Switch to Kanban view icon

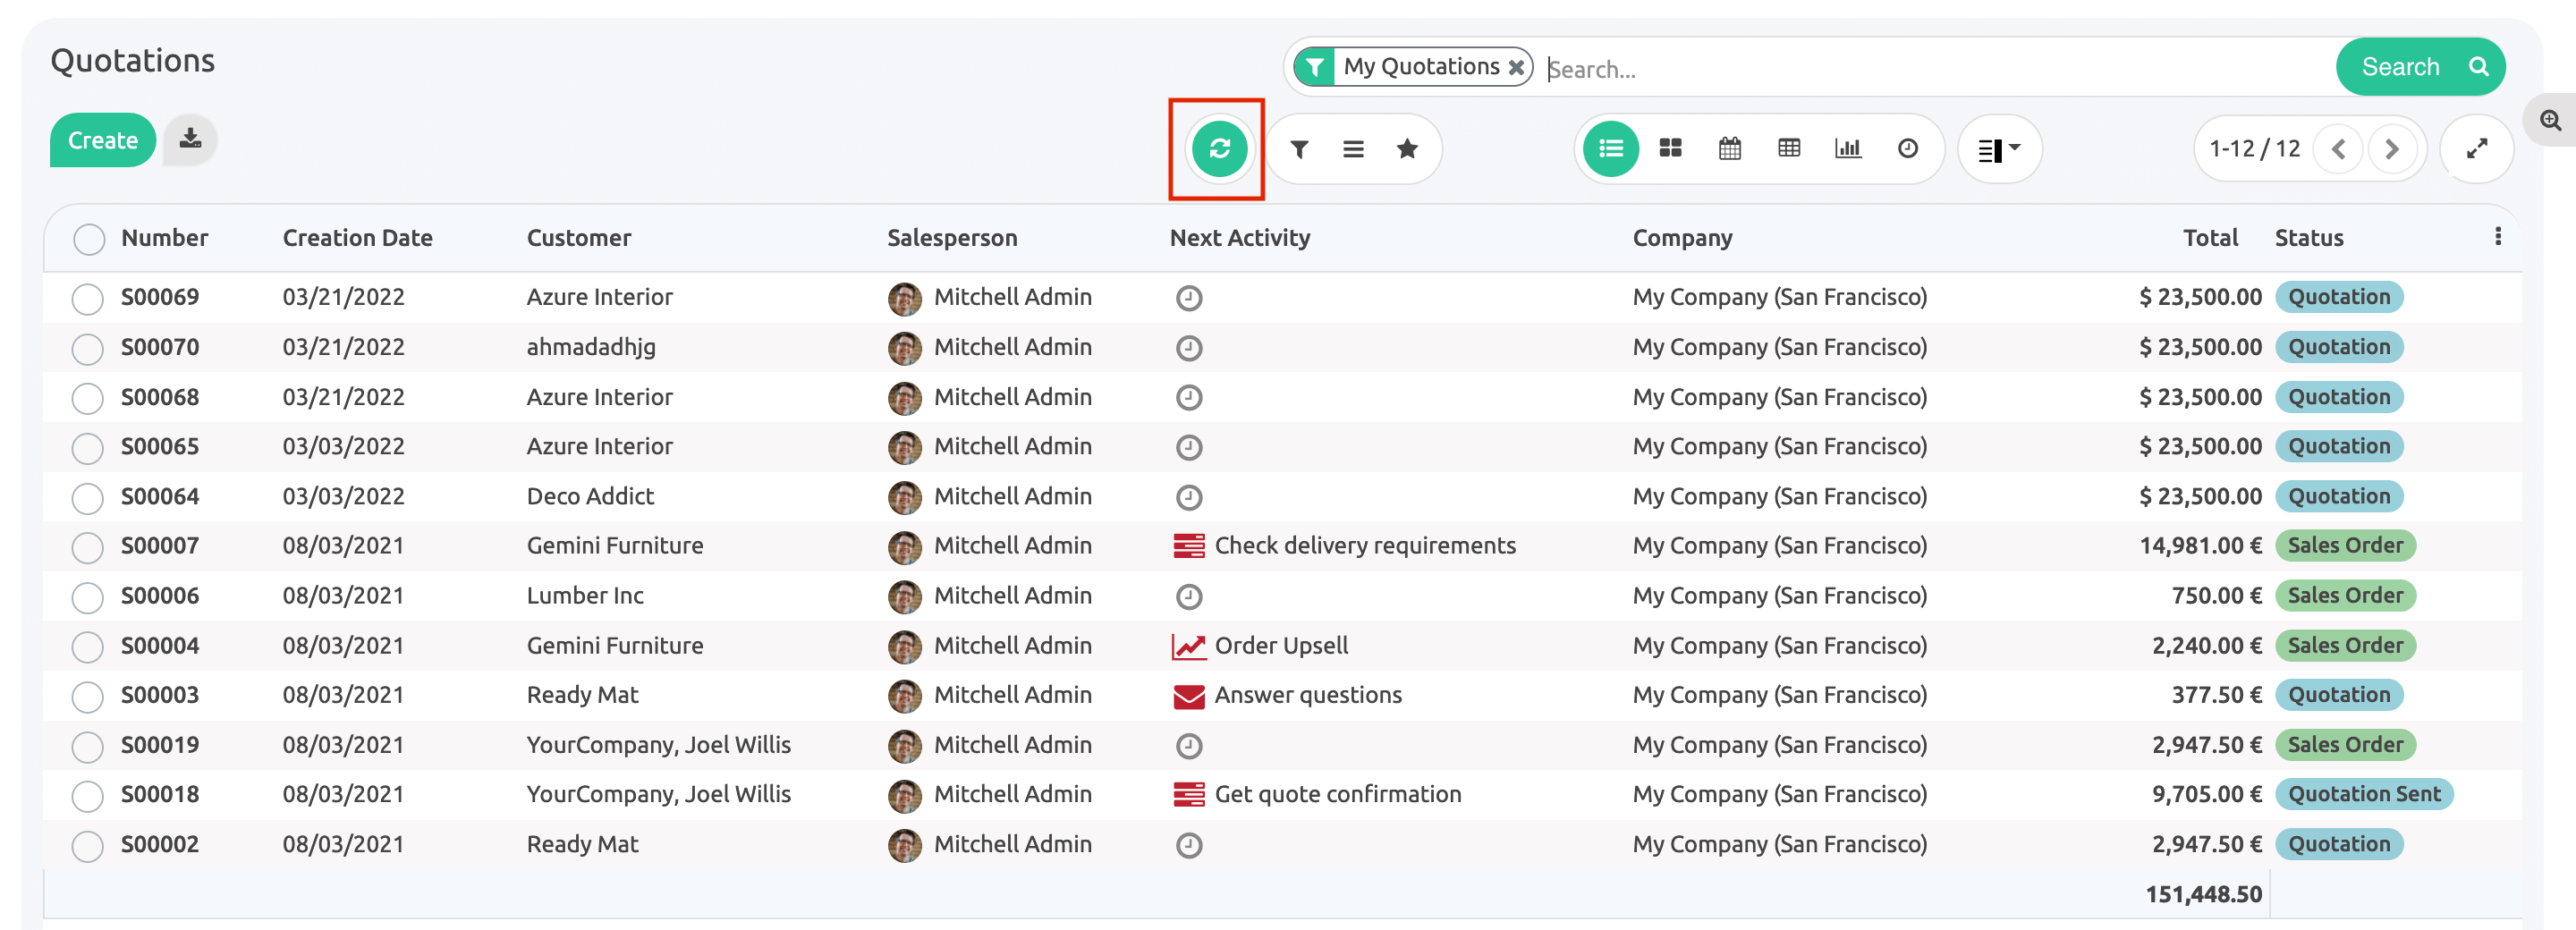[x=1669, y=149]
